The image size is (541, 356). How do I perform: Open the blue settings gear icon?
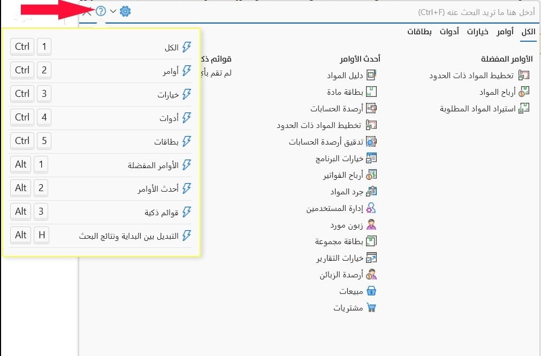(125, 11)
